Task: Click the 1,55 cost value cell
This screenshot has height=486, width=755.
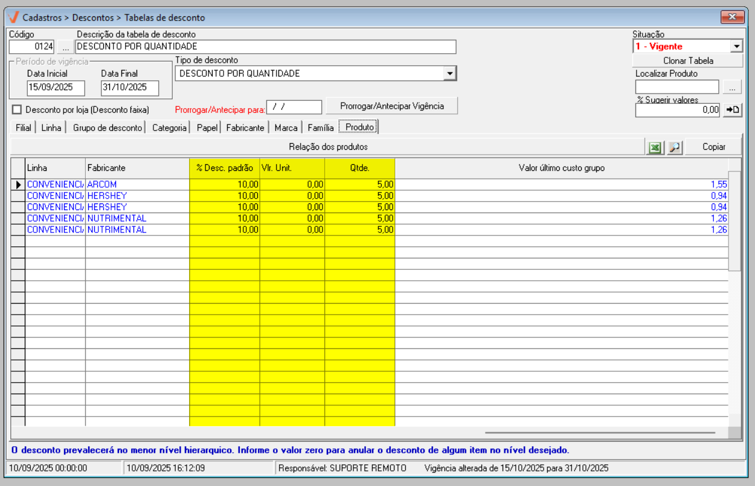Action: pos(562,184)
